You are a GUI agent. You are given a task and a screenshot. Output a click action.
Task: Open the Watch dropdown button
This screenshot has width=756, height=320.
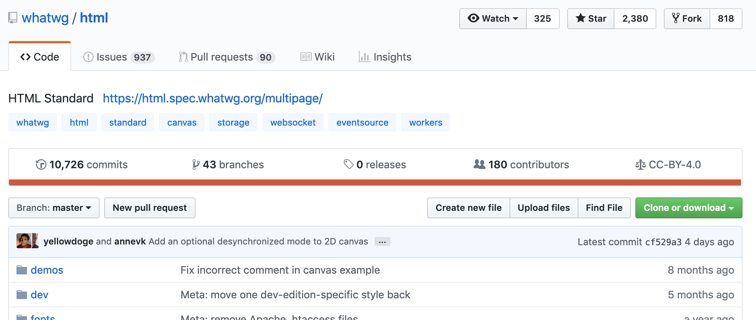point(493,18)
